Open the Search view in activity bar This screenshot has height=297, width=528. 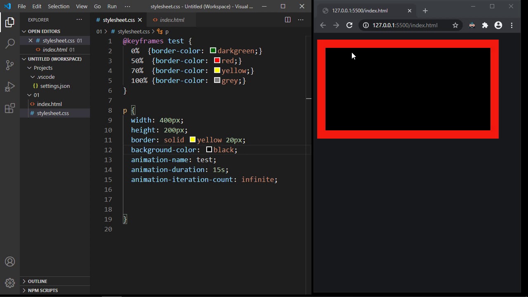point(10,43)
